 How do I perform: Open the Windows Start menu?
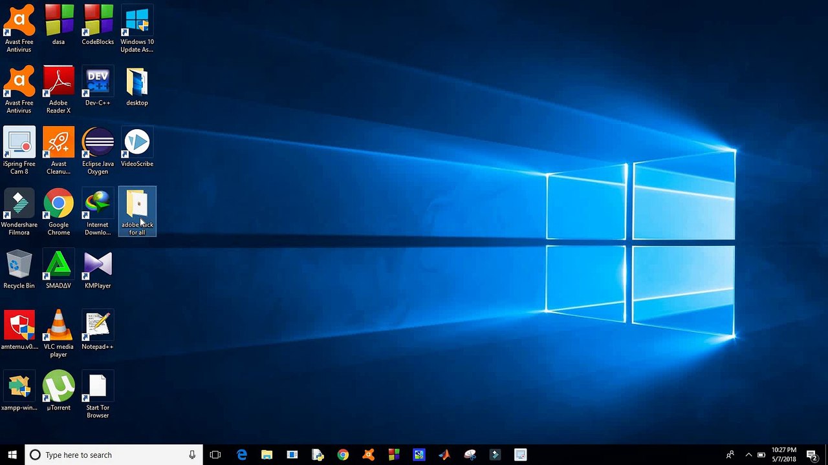(x=12, y=455)
